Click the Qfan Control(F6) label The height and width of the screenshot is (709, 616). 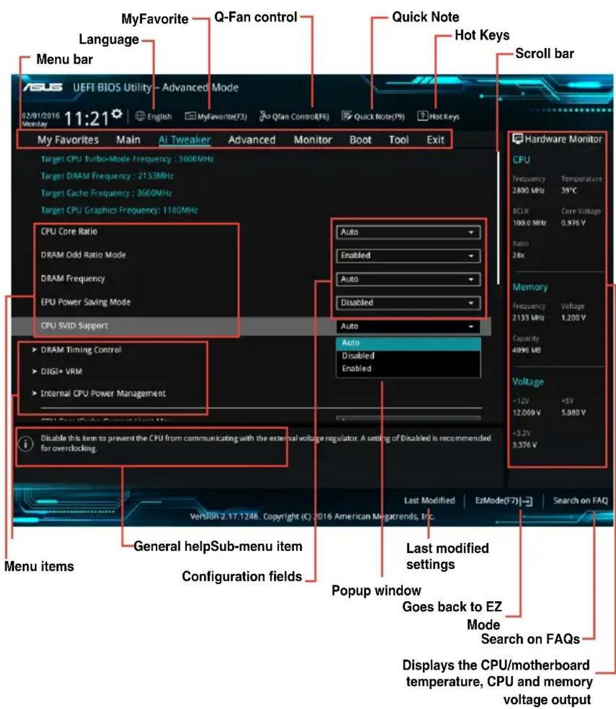(x=301, y=116)
